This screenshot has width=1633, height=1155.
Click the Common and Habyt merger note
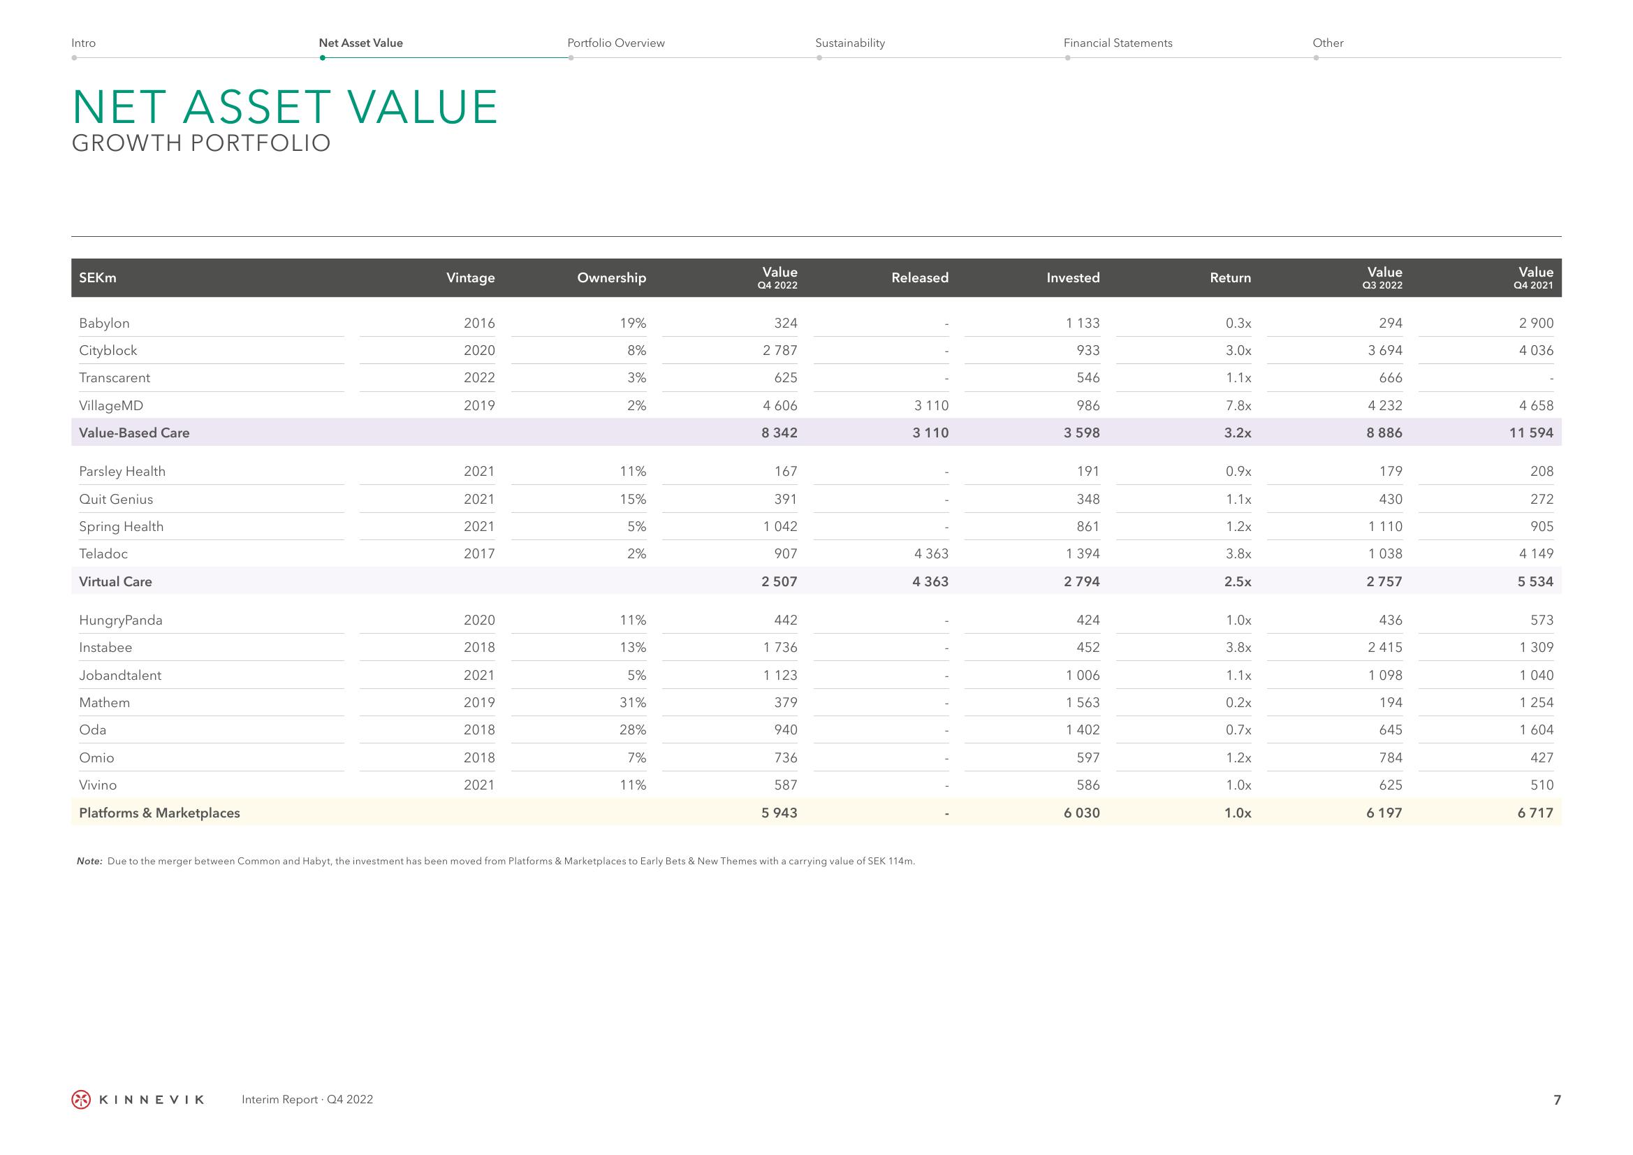pos(496,861)
